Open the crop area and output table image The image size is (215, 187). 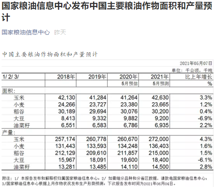[107, 118]
